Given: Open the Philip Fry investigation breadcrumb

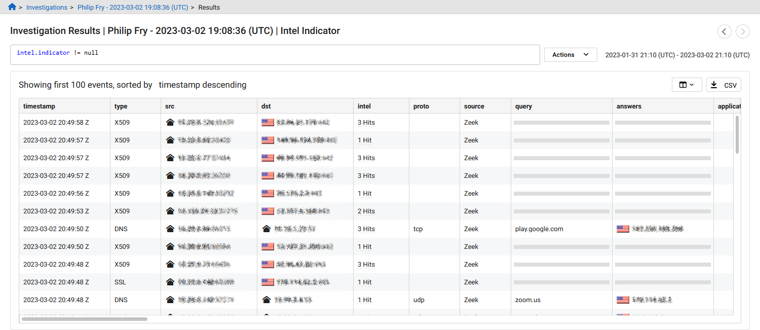Looking at the screenshot, I should point(133,7).
